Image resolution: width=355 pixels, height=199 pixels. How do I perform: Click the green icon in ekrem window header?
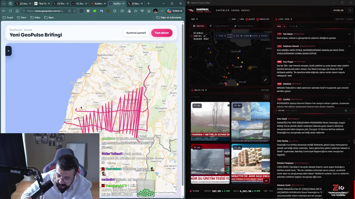[346, 111]
